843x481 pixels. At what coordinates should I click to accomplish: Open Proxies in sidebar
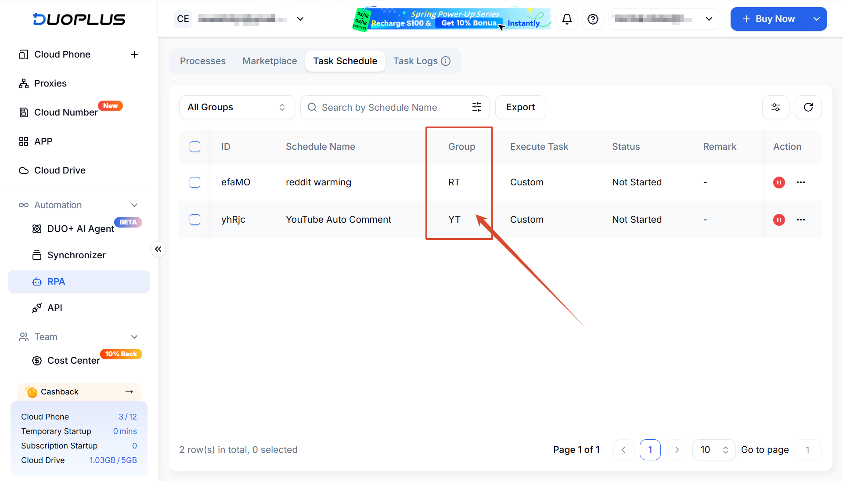50,83
